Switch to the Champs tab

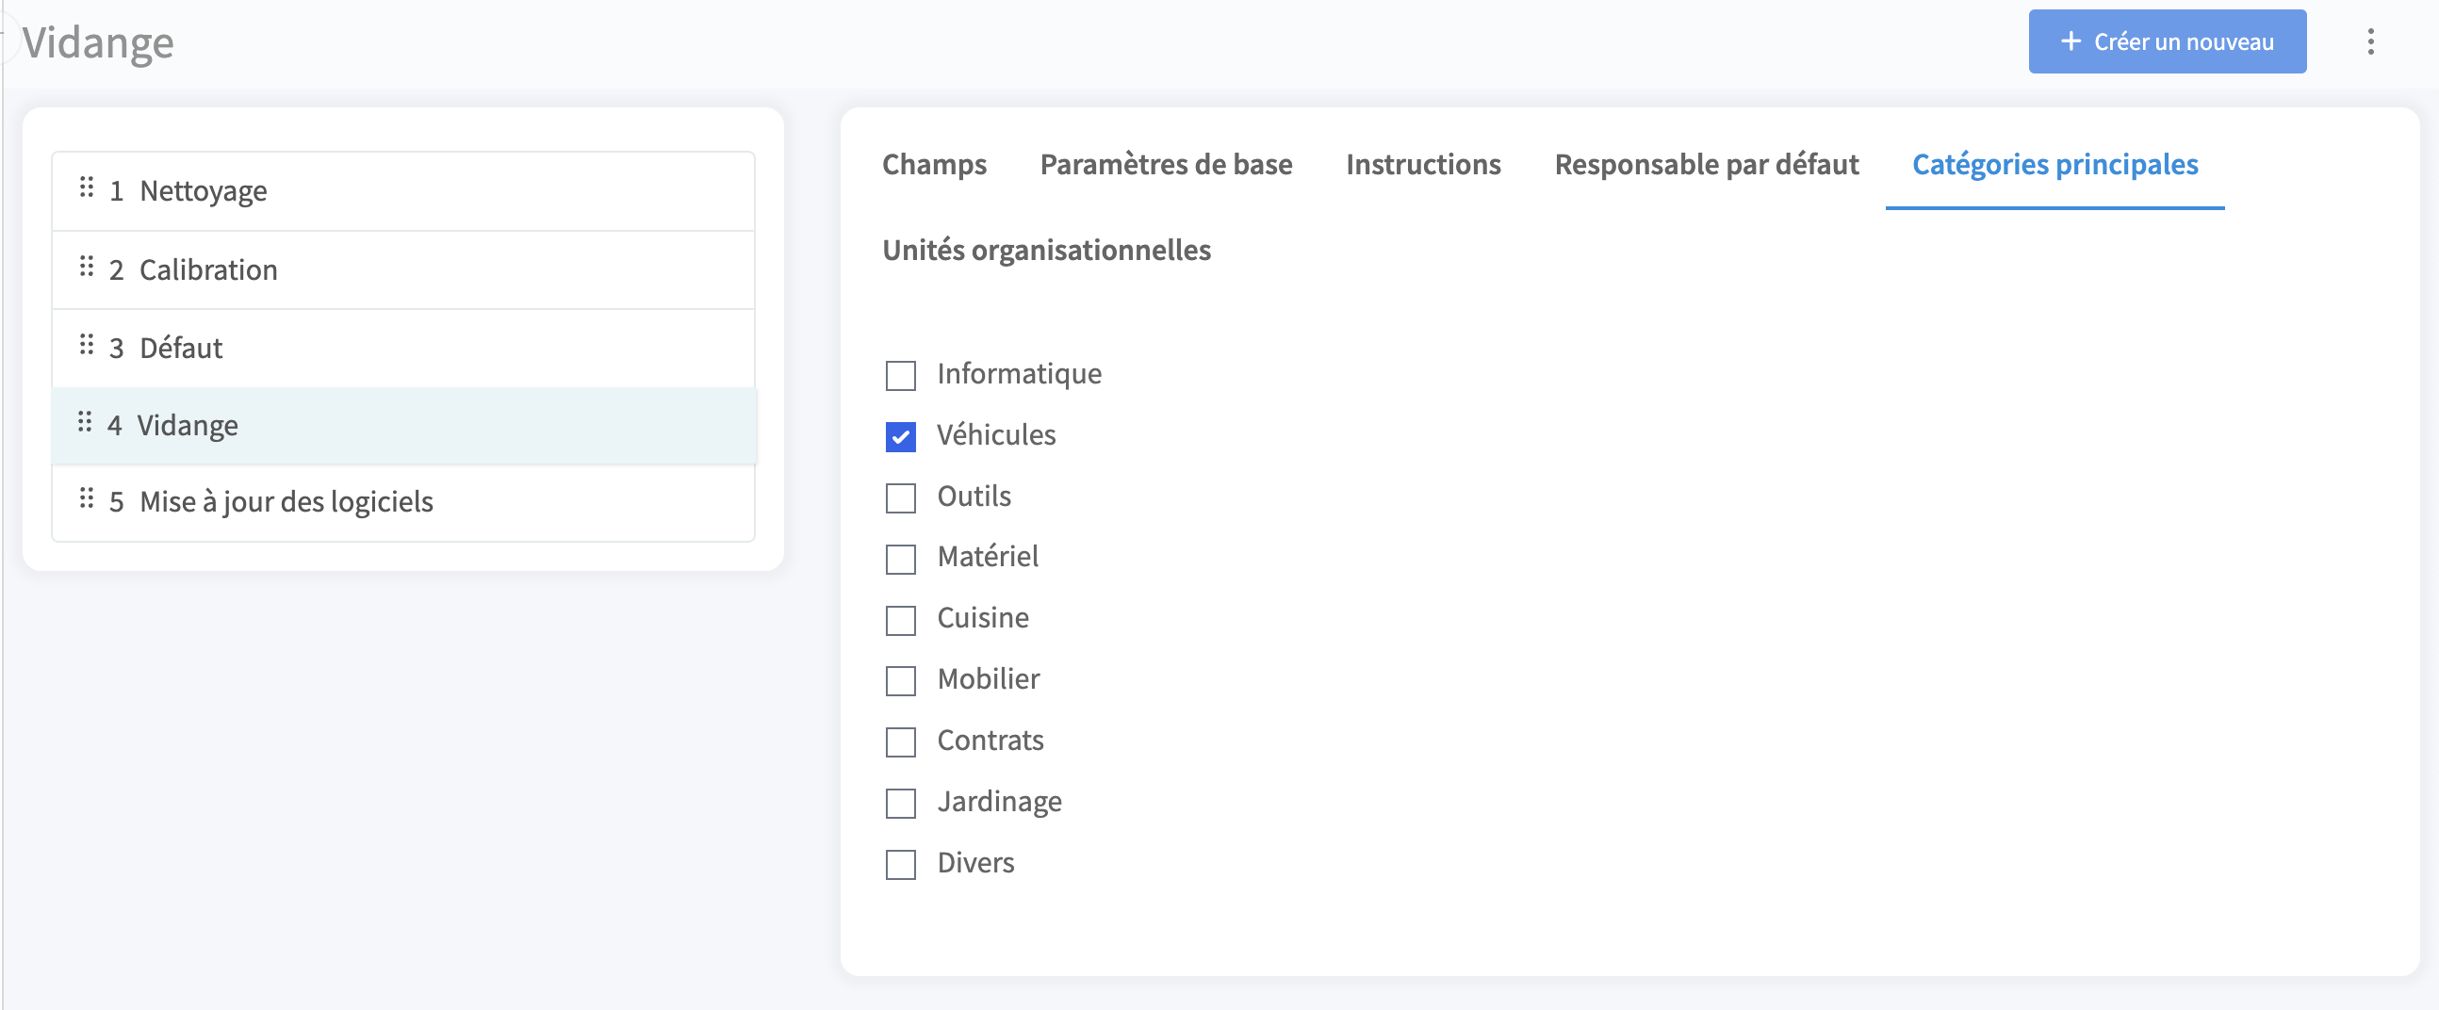(x=934, y=165)
